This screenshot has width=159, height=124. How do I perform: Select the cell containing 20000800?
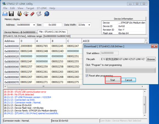[27, 46]
